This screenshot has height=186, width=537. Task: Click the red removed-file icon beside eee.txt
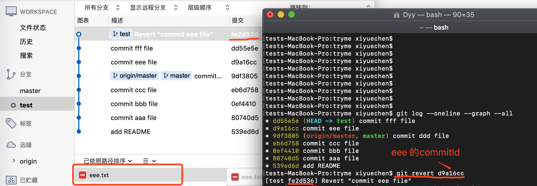coord(83,175)
